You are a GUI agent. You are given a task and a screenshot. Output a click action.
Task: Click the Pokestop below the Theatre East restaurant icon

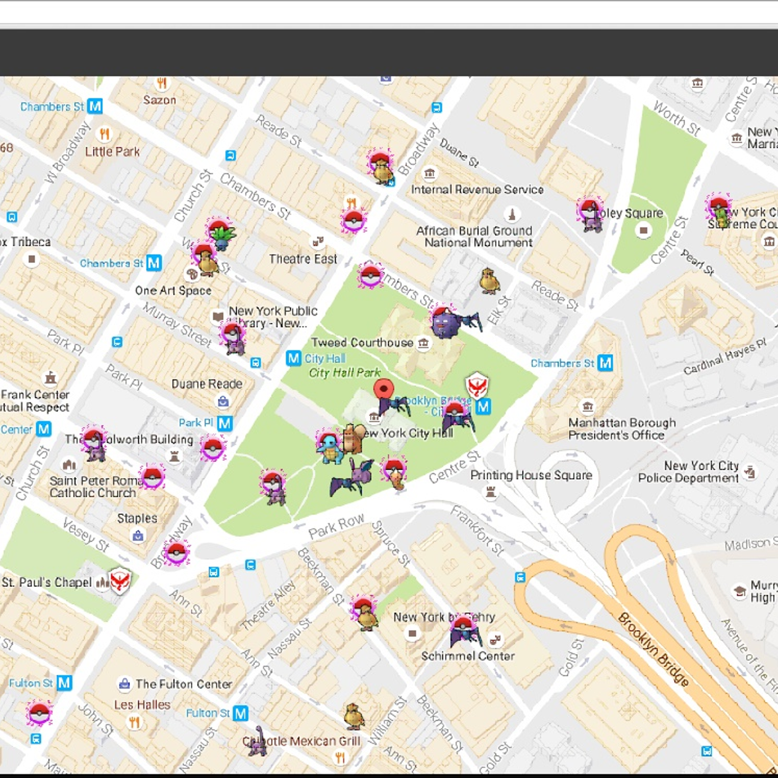354,220
